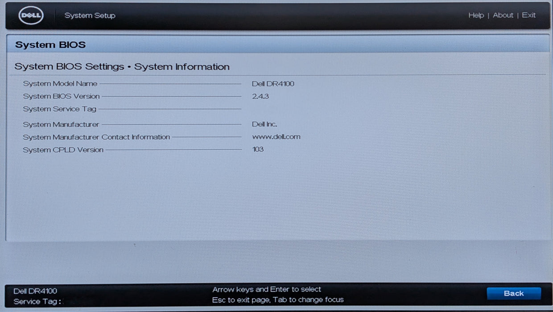Click the BIOS version value 2.4.3

(x=260, y=96)
